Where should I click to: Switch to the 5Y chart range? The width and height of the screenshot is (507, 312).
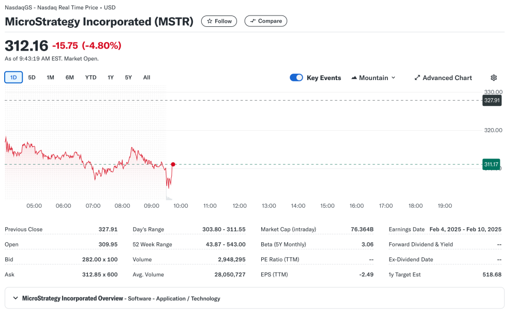(128, 77)
